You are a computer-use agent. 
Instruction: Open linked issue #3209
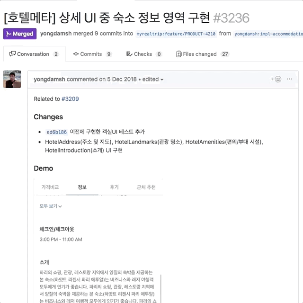[70, 99]
